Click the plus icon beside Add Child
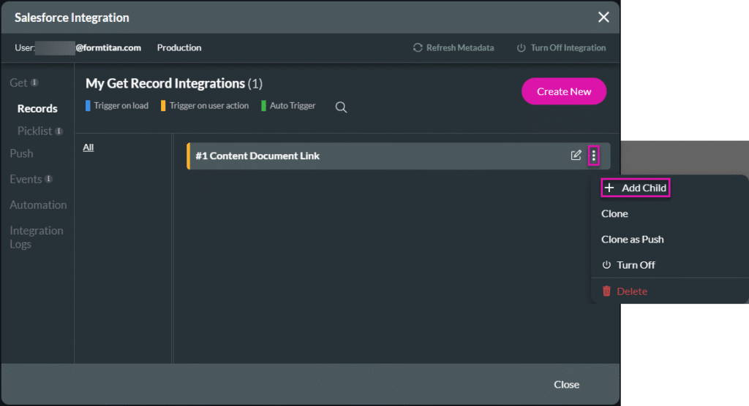 point(609,188)
